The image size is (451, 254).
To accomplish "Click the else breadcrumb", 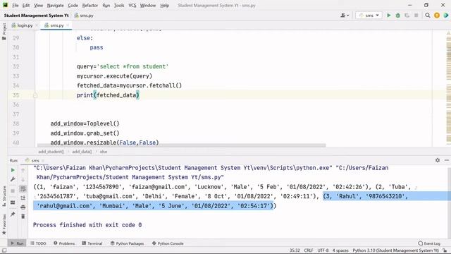I will point(104,152).
